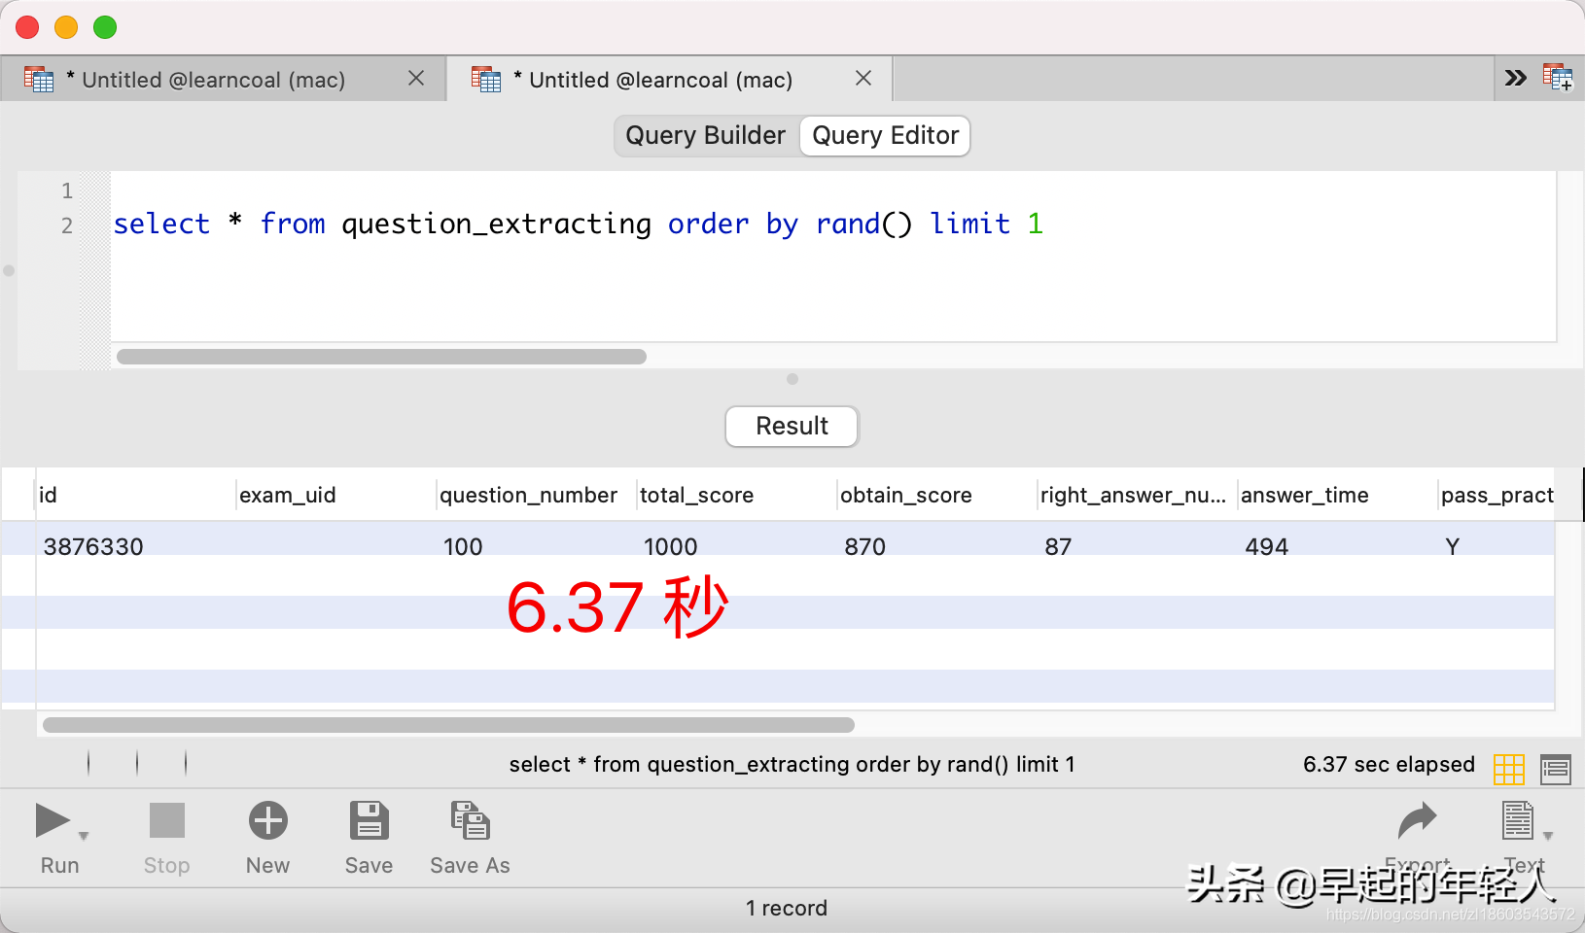Click the status bar query text

[792, 765]
